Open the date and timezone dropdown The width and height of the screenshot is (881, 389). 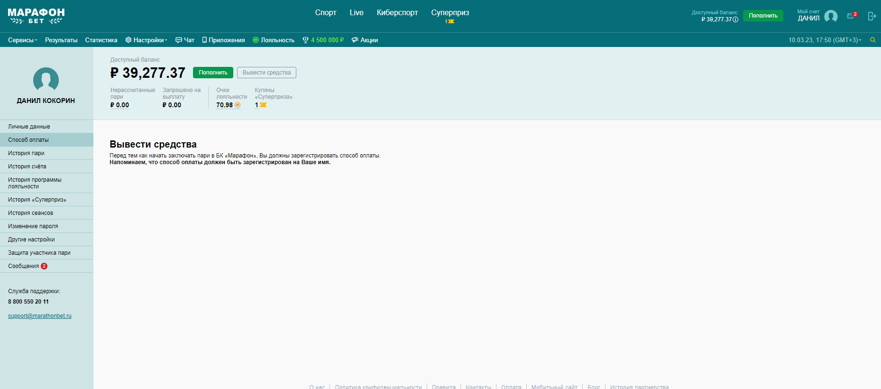click(825, 40)
